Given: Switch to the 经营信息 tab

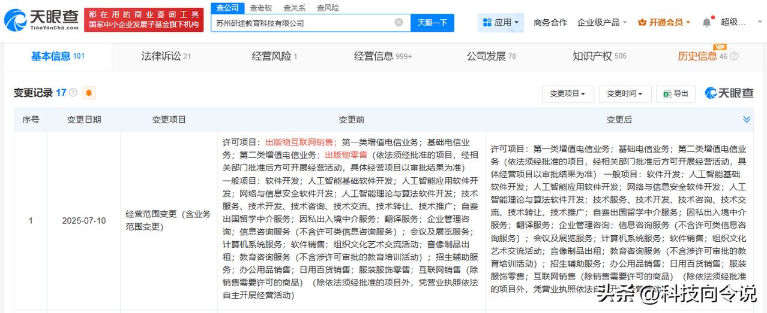Looking at the screenshot, I should coord(383,56).
